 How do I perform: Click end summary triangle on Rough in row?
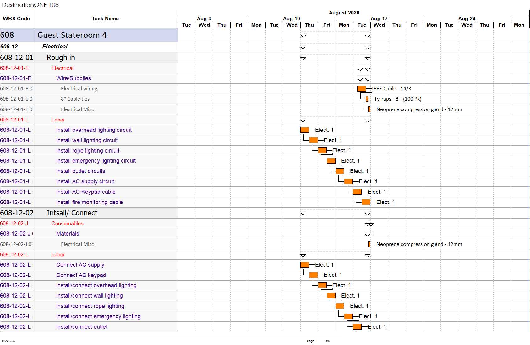[x=368, y=58]
